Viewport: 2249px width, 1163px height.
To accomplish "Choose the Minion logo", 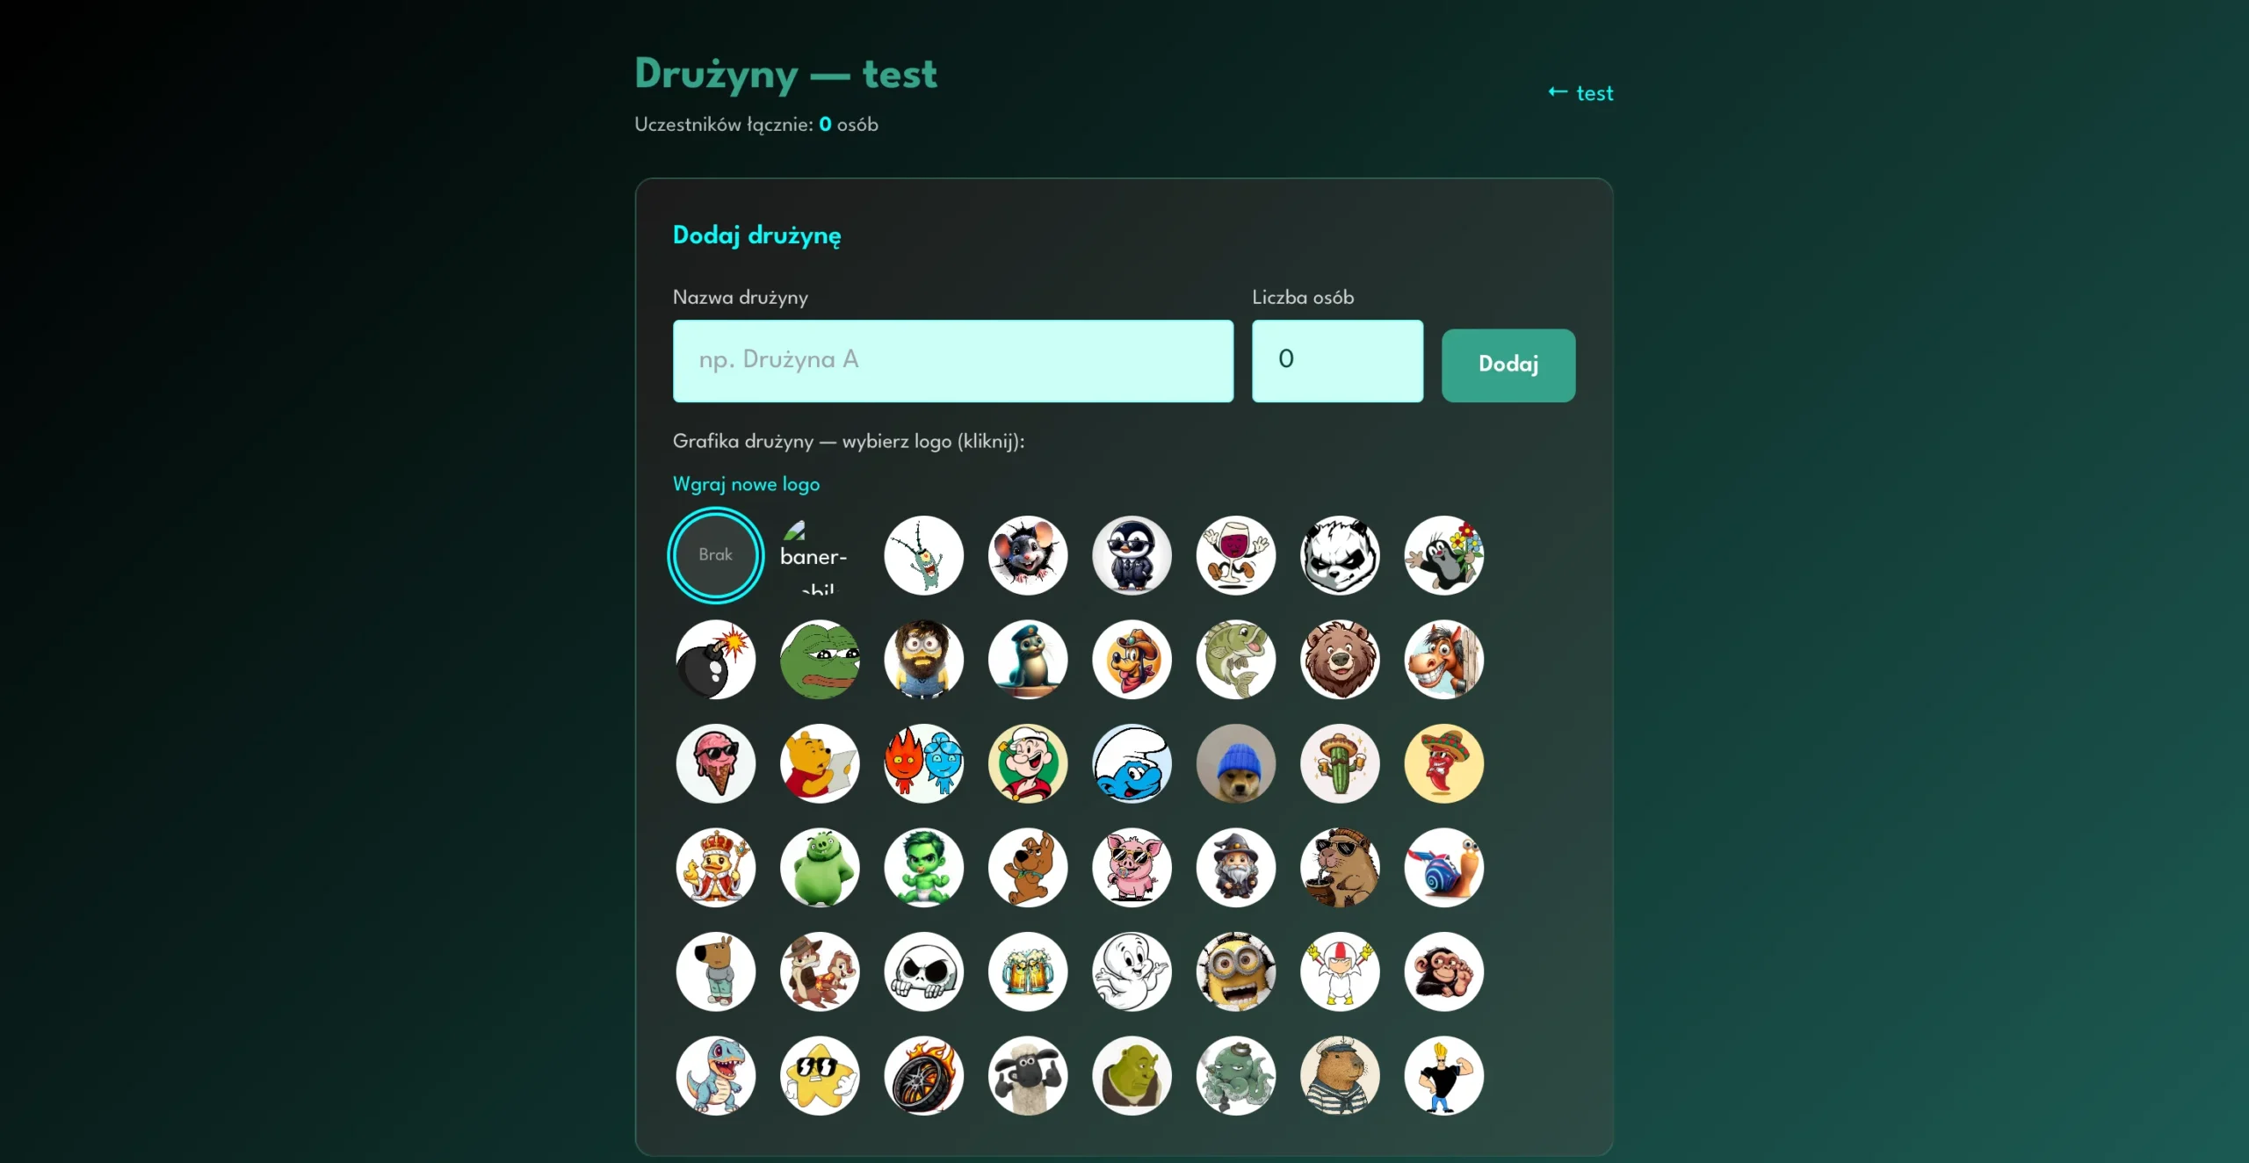I will tap(1236, 972).
